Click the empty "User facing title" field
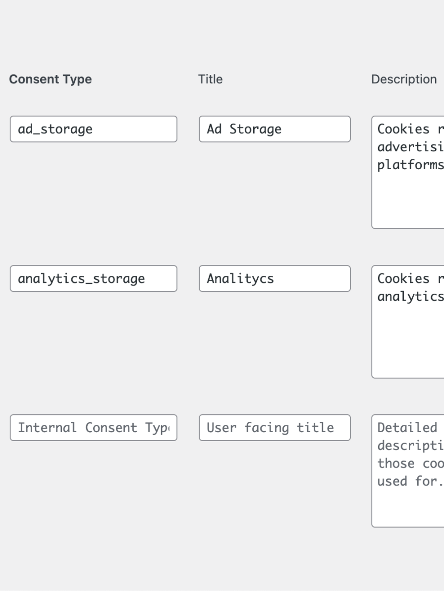 click(x=275, y=428)
